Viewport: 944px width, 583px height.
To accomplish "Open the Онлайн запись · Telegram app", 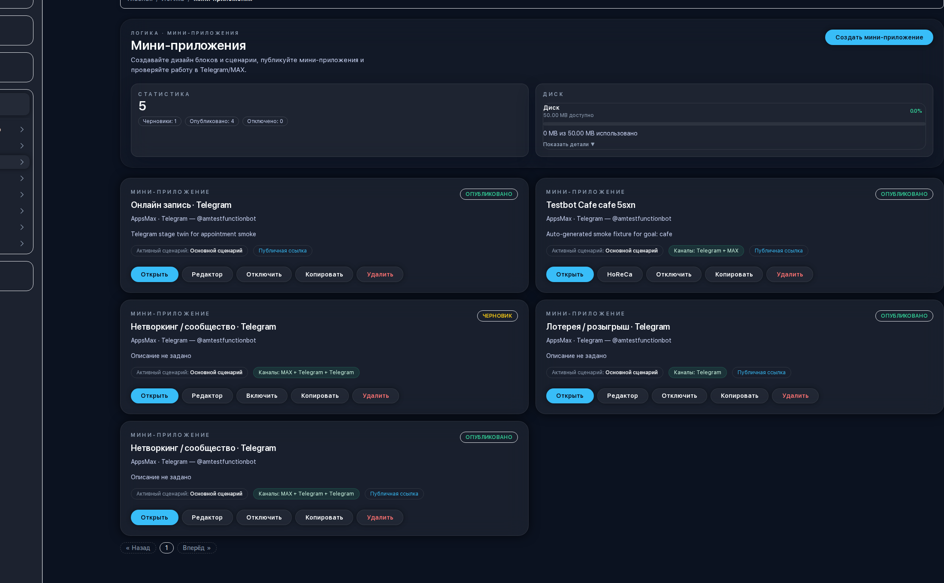I will click(x=154, y=274).
